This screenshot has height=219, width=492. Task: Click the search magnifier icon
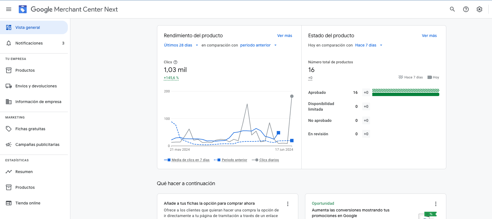[452, 9]
